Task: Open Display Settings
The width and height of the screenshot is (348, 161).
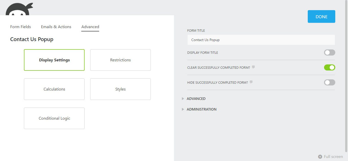Action: click(54, 60)
